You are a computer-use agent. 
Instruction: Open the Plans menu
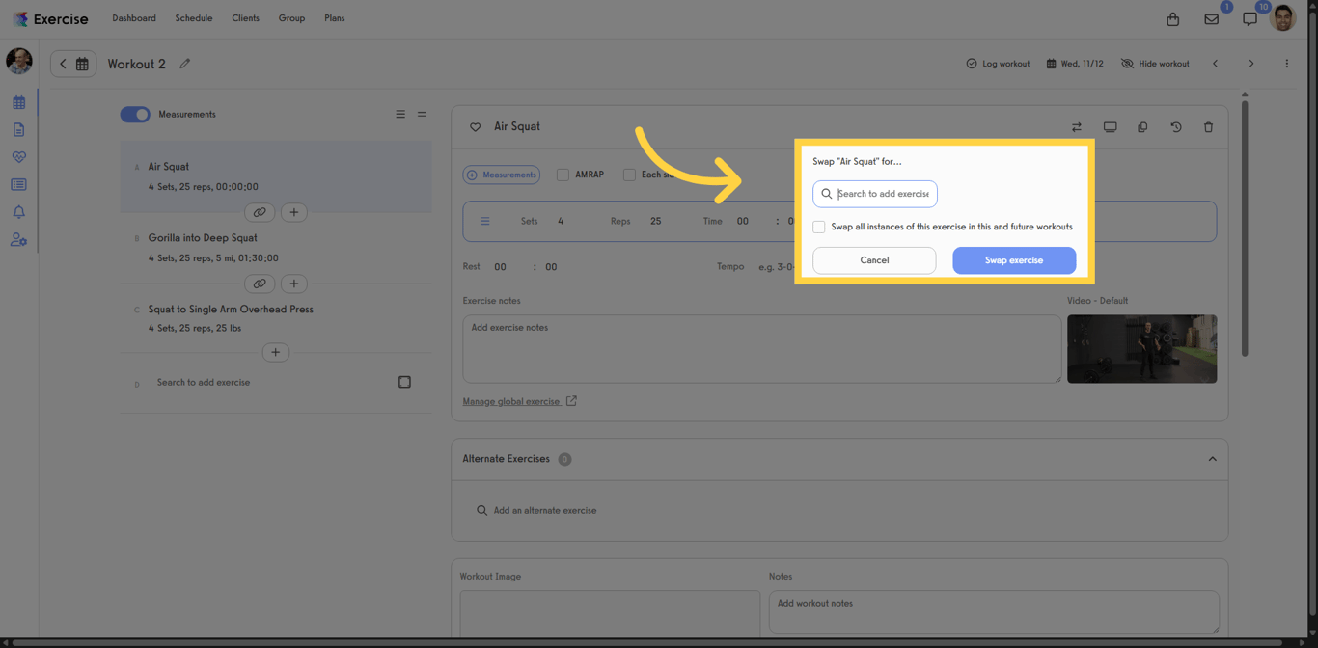click(x=335, y=18)
